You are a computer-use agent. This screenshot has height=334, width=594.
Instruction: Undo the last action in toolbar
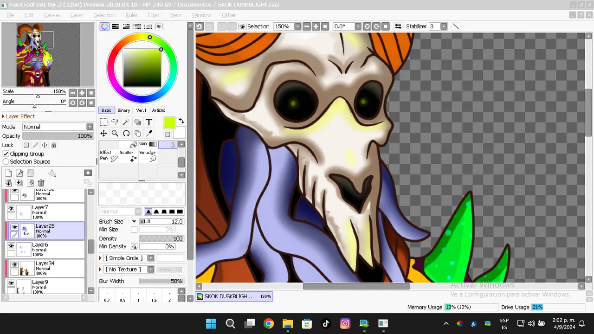coord(199,26)
